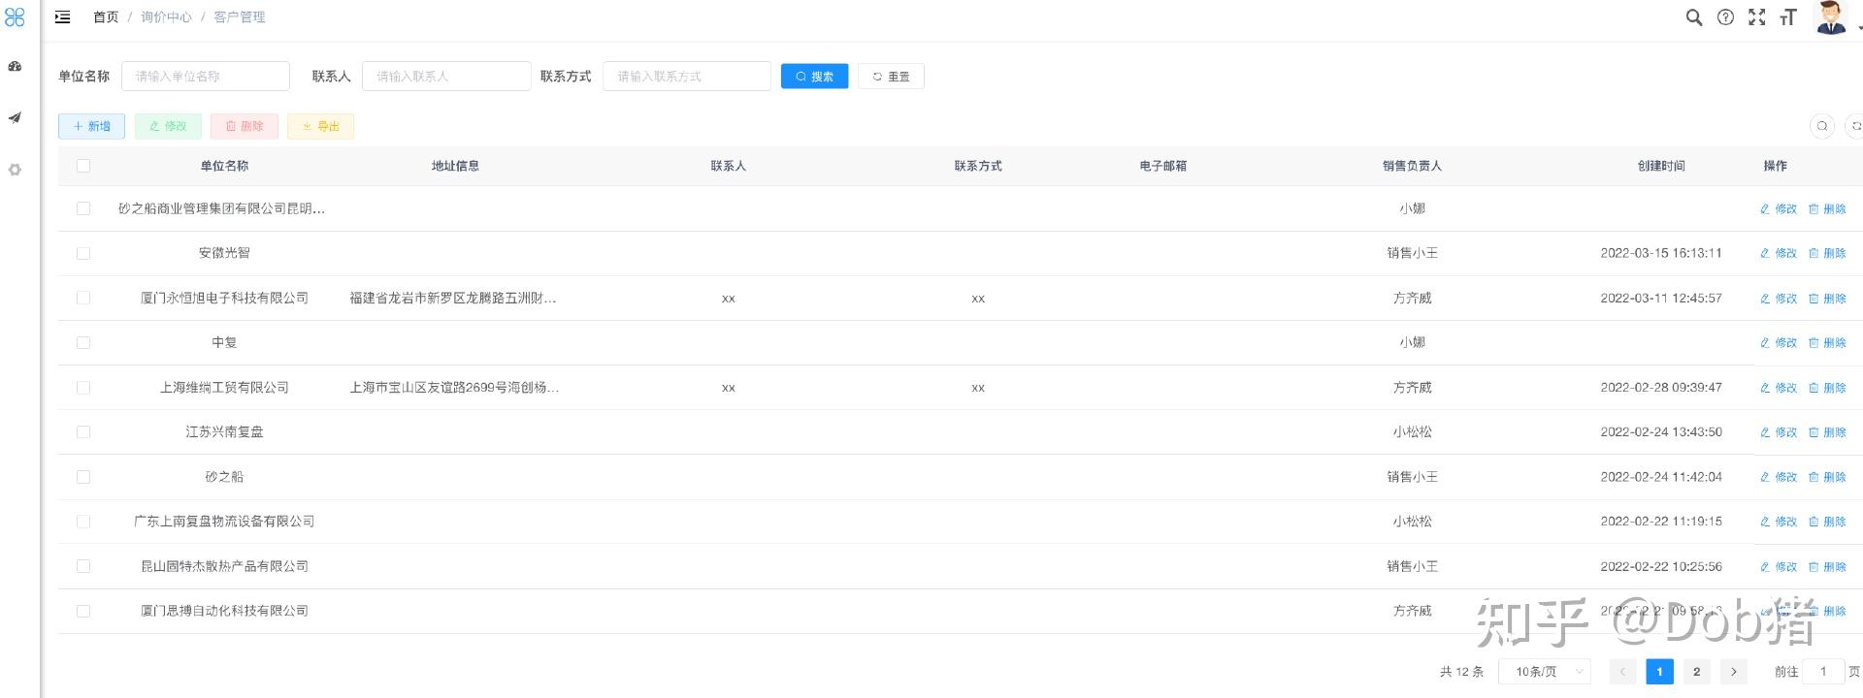Screen dimensions: 1863x698
Task: Collapse the sidebar with hamburger icon
Action: click(63, 17)
